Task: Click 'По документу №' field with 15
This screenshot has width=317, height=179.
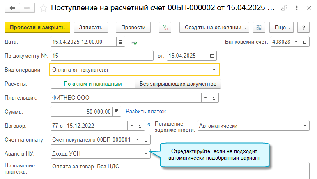Action: coord(102,56)
